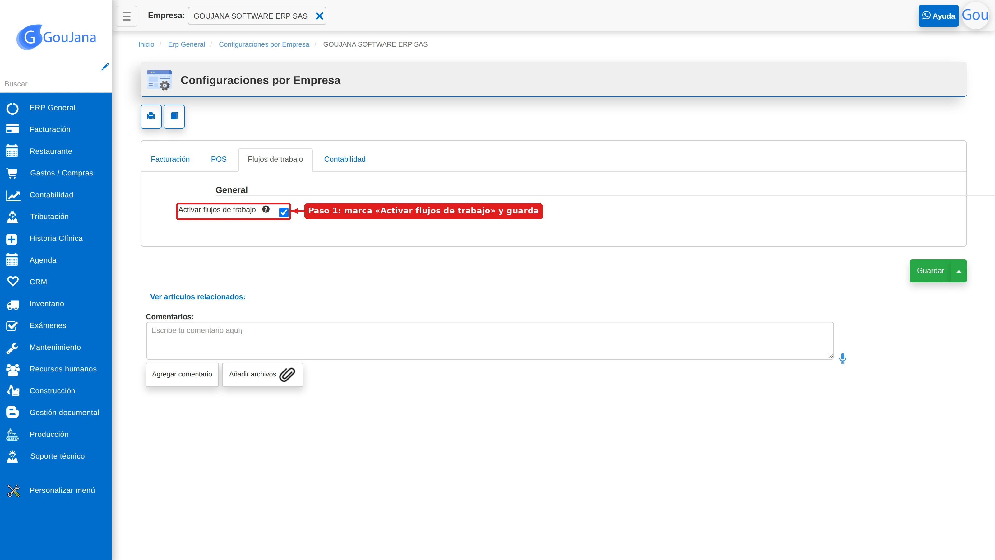Click the GouJana logo
The height and width of the screenshot is (560, 995).
[x=56, y=37]
